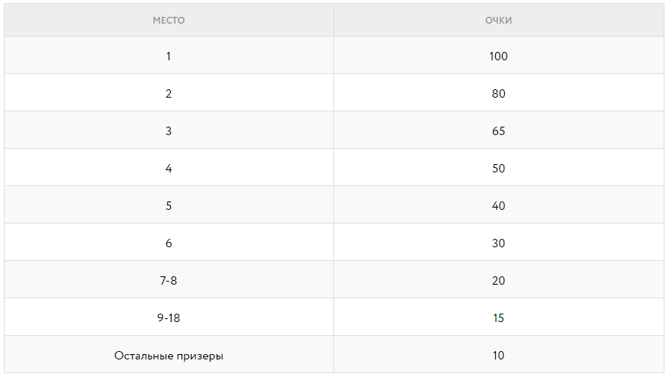
Task: Click the ОЧКИ column header
Action: (498, 21)
